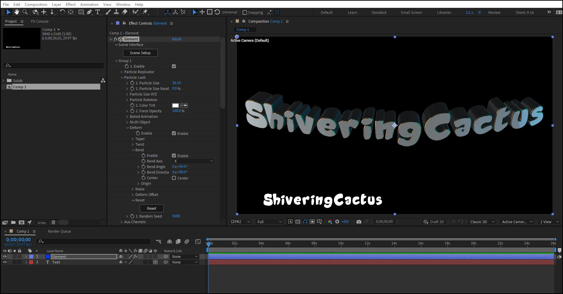Toggle the transparency grid in viewer
This screenshot has width=563, height=294.
point(298,222)
